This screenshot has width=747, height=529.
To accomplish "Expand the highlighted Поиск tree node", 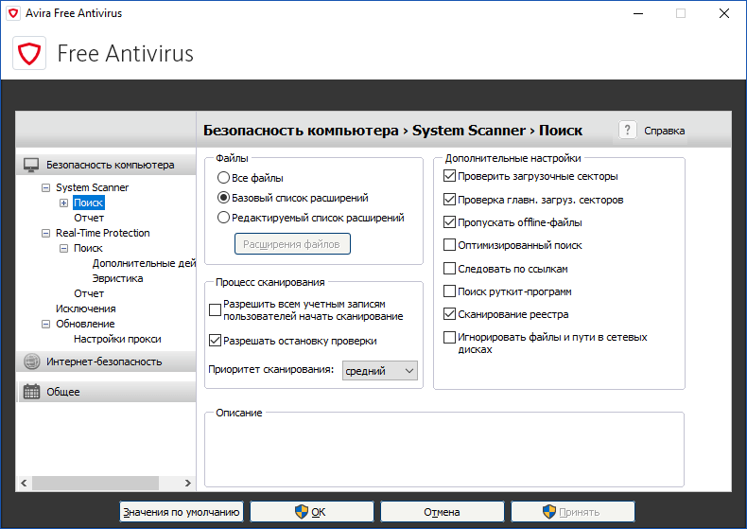I will click(x=64, y=203).
